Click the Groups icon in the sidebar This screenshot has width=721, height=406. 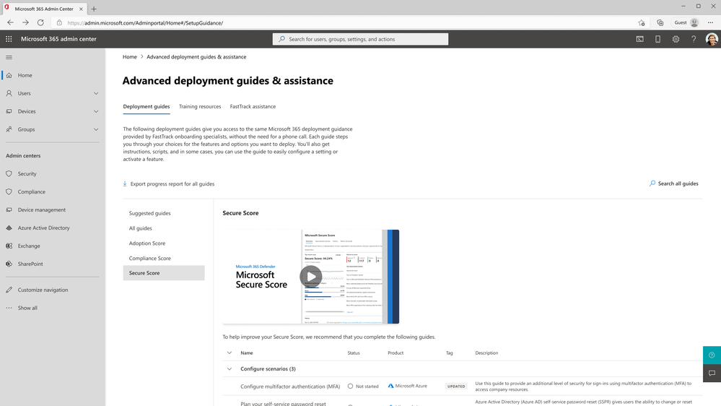pos(9,129)
